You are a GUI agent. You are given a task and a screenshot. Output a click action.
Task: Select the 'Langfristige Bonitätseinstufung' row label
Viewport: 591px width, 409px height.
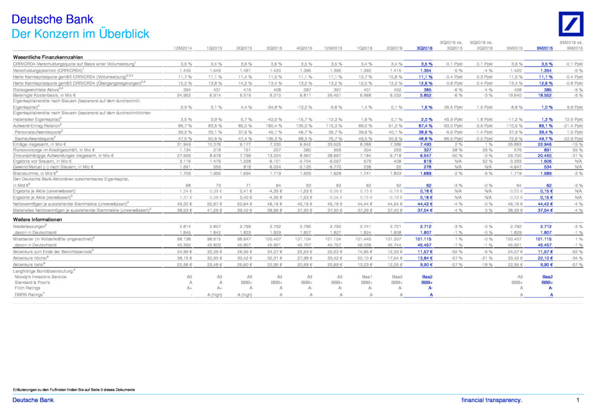[44, 271]
